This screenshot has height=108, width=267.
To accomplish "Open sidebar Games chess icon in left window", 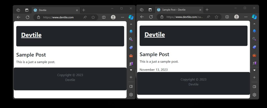I will [x=131, y=64].
